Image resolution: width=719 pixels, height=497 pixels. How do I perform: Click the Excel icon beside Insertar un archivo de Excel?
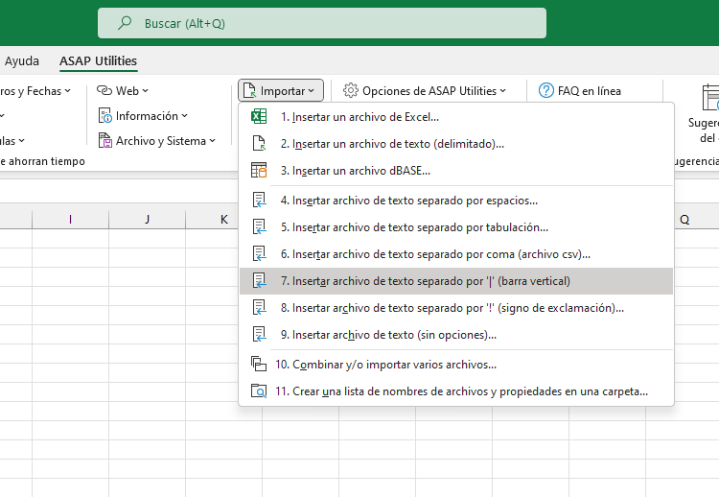click(x=259, y=116)
